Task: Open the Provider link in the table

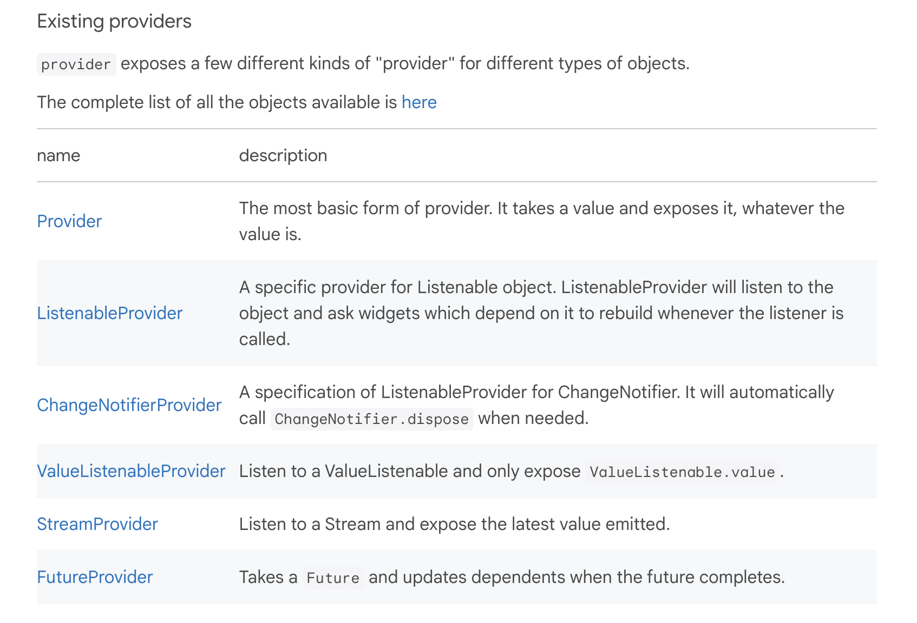Action: click(69, 221)
